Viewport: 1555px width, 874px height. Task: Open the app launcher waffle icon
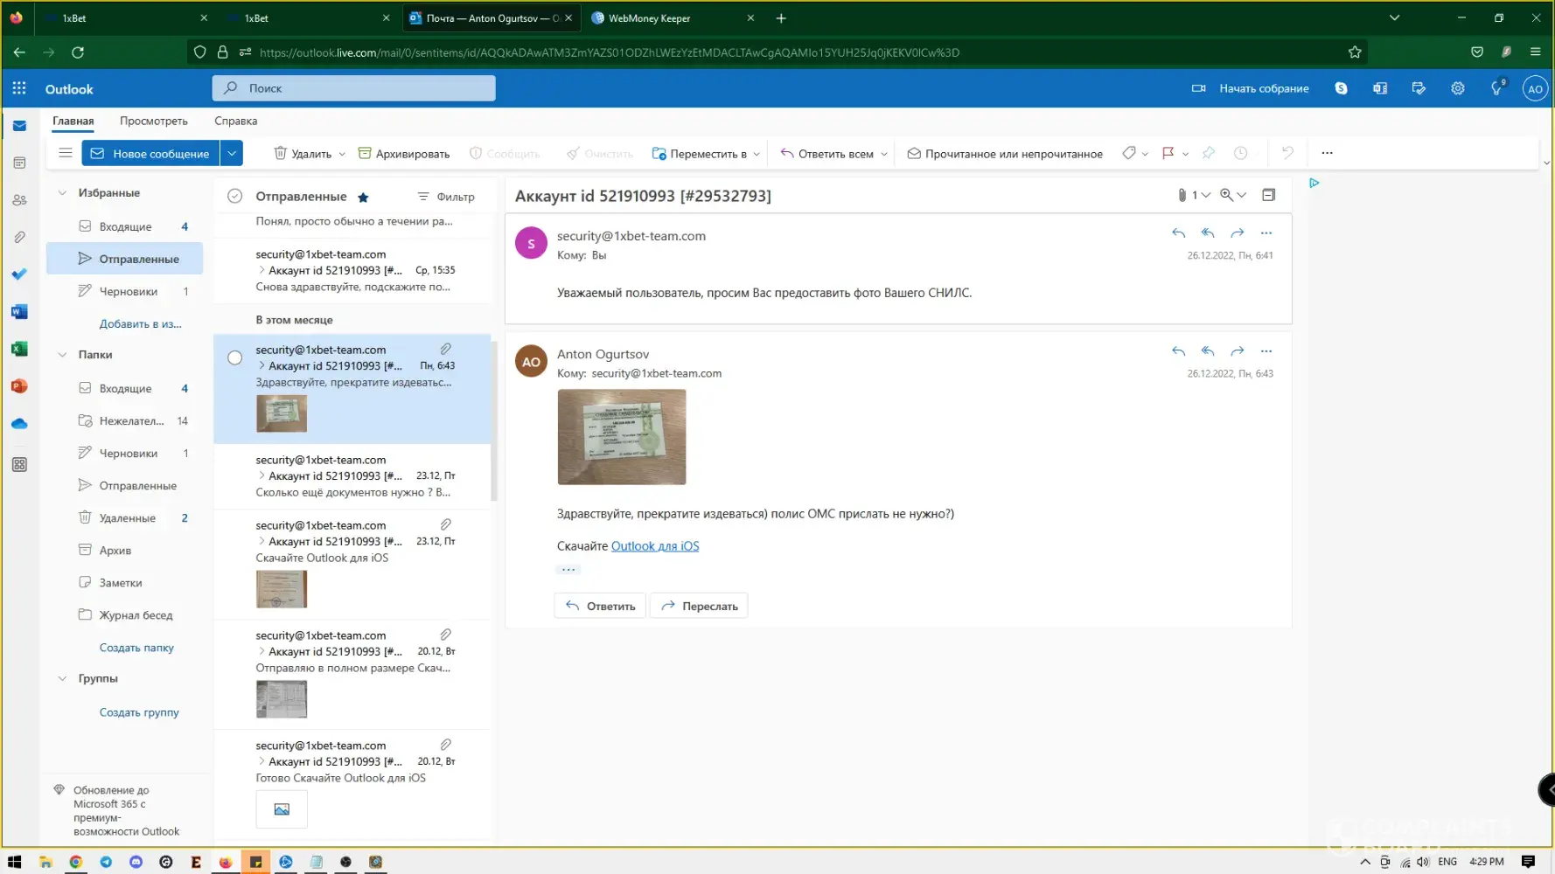click(19, 88)
